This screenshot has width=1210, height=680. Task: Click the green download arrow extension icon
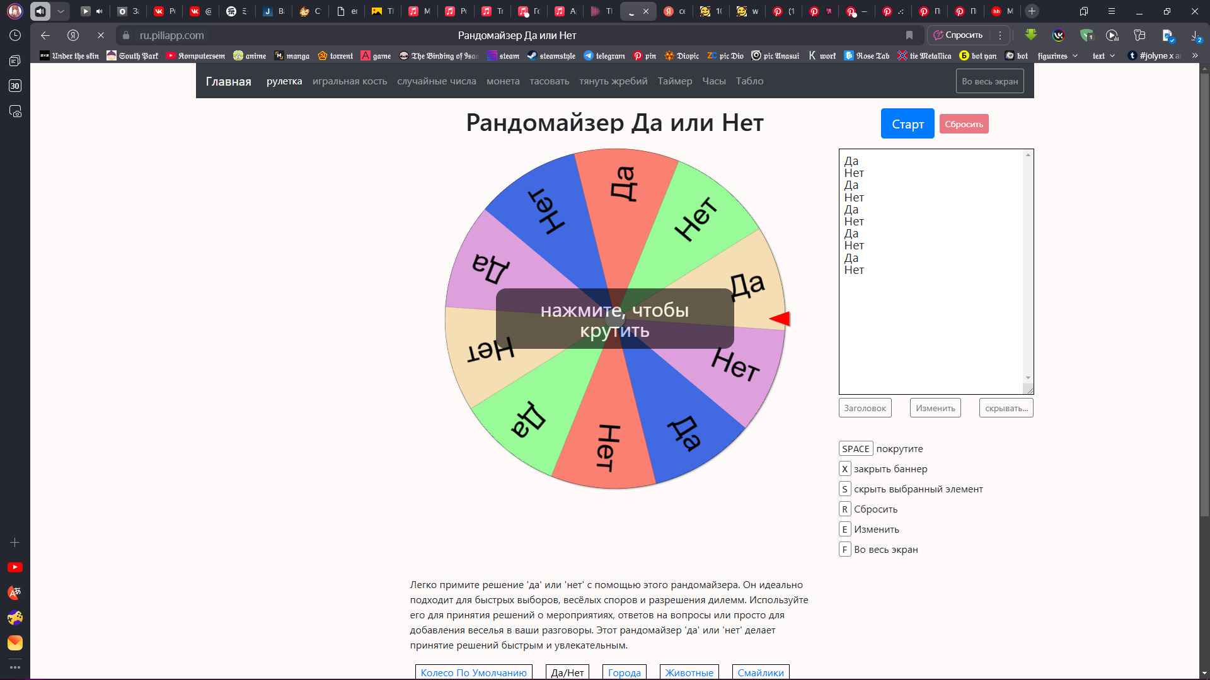click(1031, 35)
